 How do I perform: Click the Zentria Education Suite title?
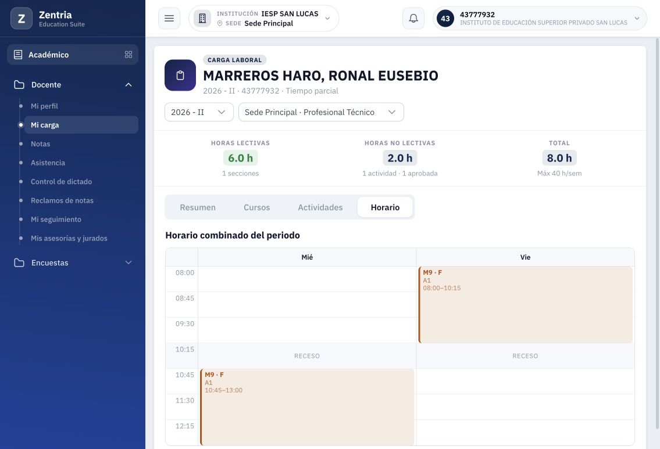[x=62, y=19]
